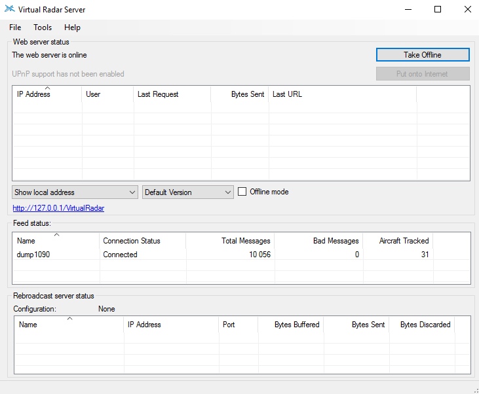Click UPnP support has not been enabled text
This screenshot has width=479, height=394.
tap(68, 74)
